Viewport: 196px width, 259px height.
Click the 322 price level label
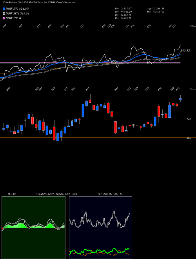(189, 119)
